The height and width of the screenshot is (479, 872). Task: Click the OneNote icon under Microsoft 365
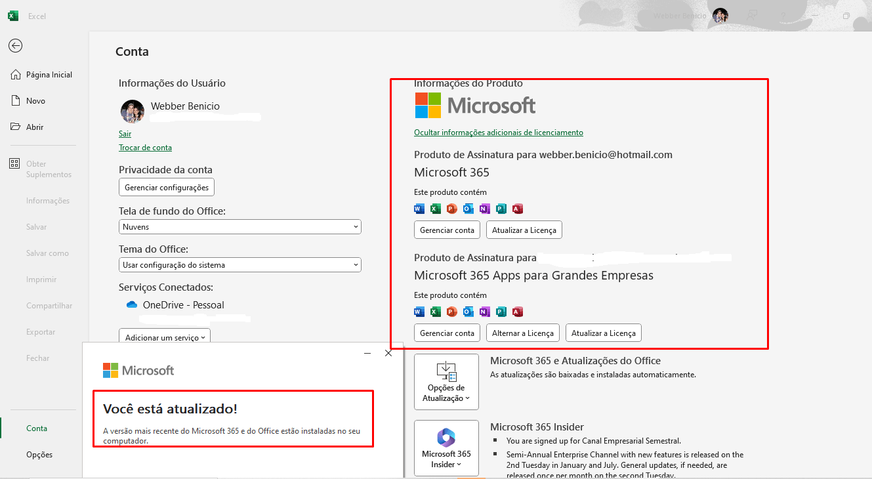pos(484,209)
